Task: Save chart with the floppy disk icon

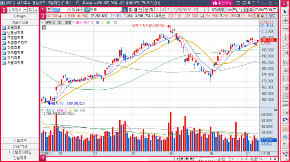Action: click(x=246, y=10)
